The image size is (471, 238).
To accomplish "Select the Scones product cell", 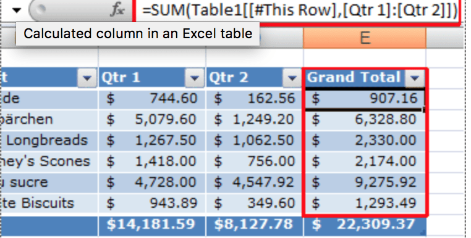I will click(x=49, y=162).
